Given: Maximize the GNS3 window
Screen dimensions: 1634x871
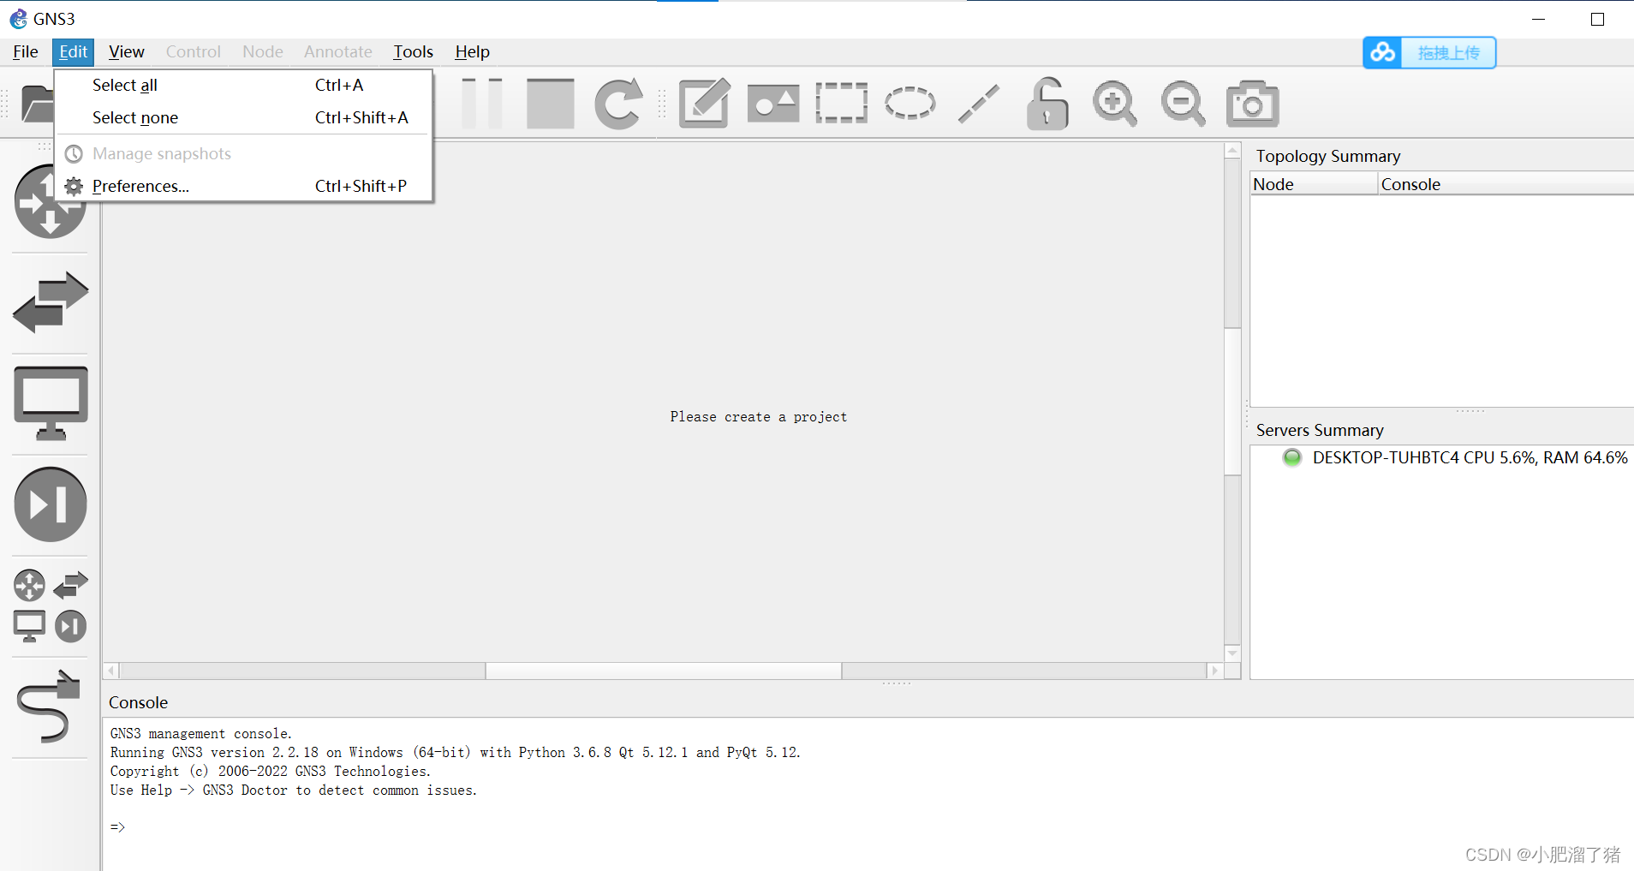Looking at the screenshot, I should pyautogui.click(x=1597, y=19).
